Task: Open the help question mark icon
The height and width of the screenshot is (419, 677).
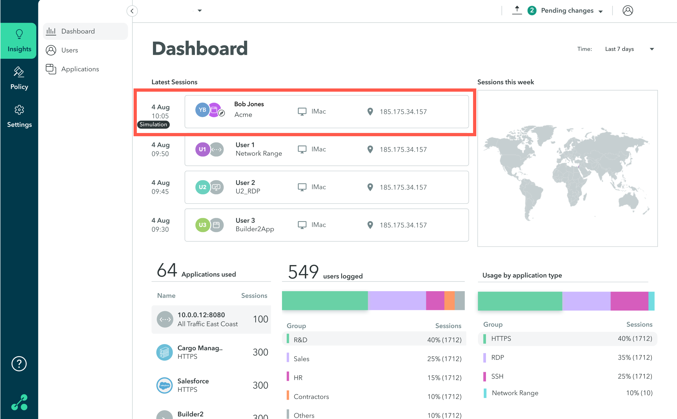Action: [x=19, y=364]
